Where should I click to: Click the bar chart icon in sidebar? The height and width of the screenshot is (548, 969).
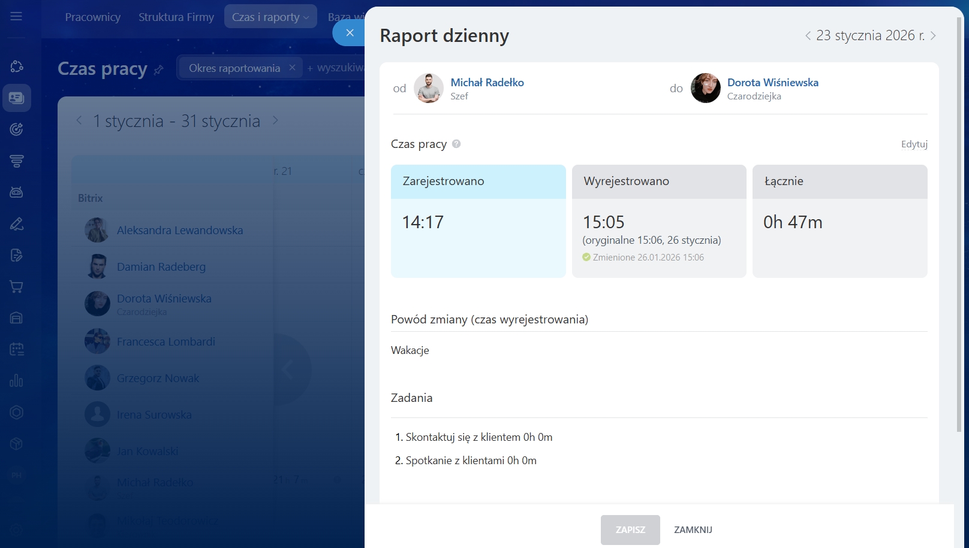(x=17, y=380)
